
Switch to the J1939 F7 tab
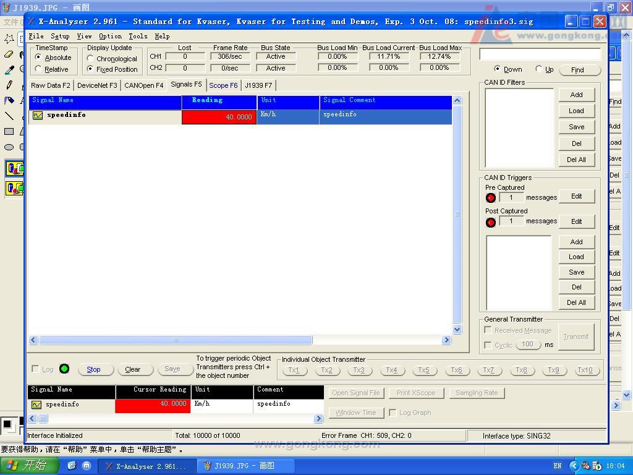pyautogui.click(x=258, y=85)
